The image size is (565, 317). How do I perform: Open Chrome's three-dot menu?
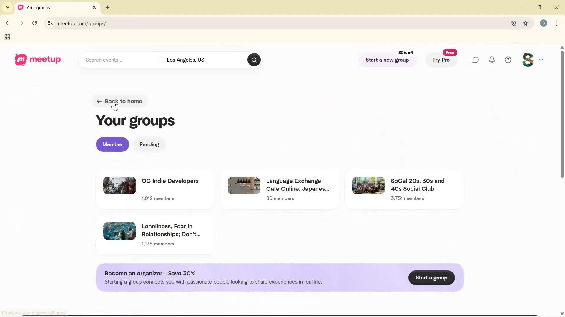pos(557,23)
